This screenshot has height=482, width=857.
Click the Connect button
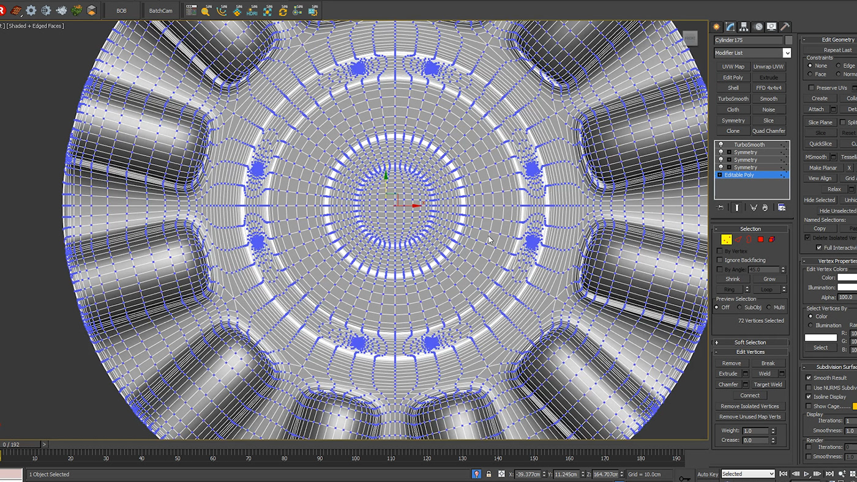[x=750, y=395]
